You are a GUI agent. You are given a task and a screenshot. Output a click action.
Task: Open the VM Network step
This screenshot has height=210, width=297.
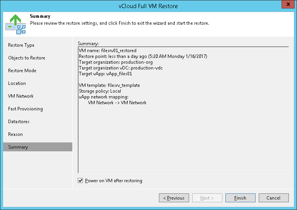pyautogui.click(x=21, y=96)
